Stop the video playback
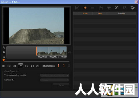 (4, 66)
